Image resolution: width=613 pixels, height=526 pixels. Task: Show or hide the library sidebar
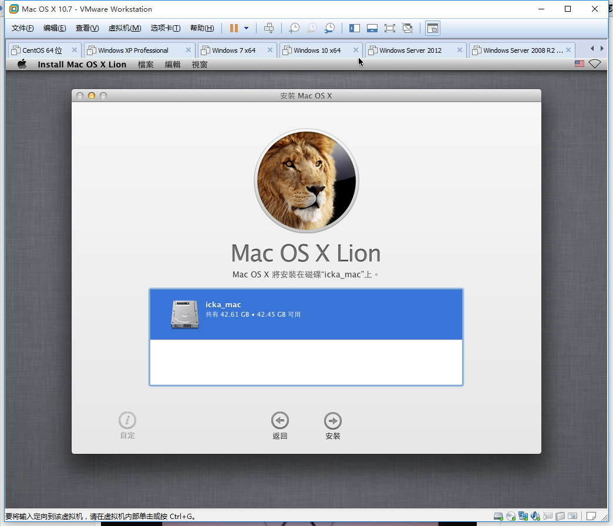(x=355, y=28)
